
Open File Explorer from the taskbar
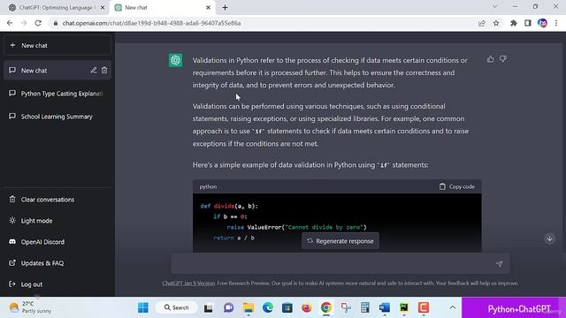249,307
